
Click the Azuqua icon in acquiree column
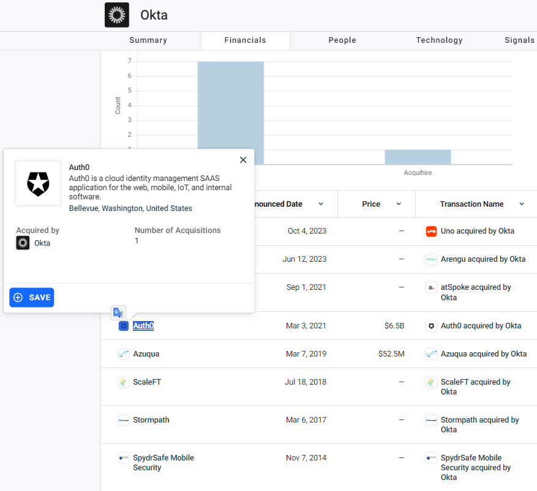124,354
